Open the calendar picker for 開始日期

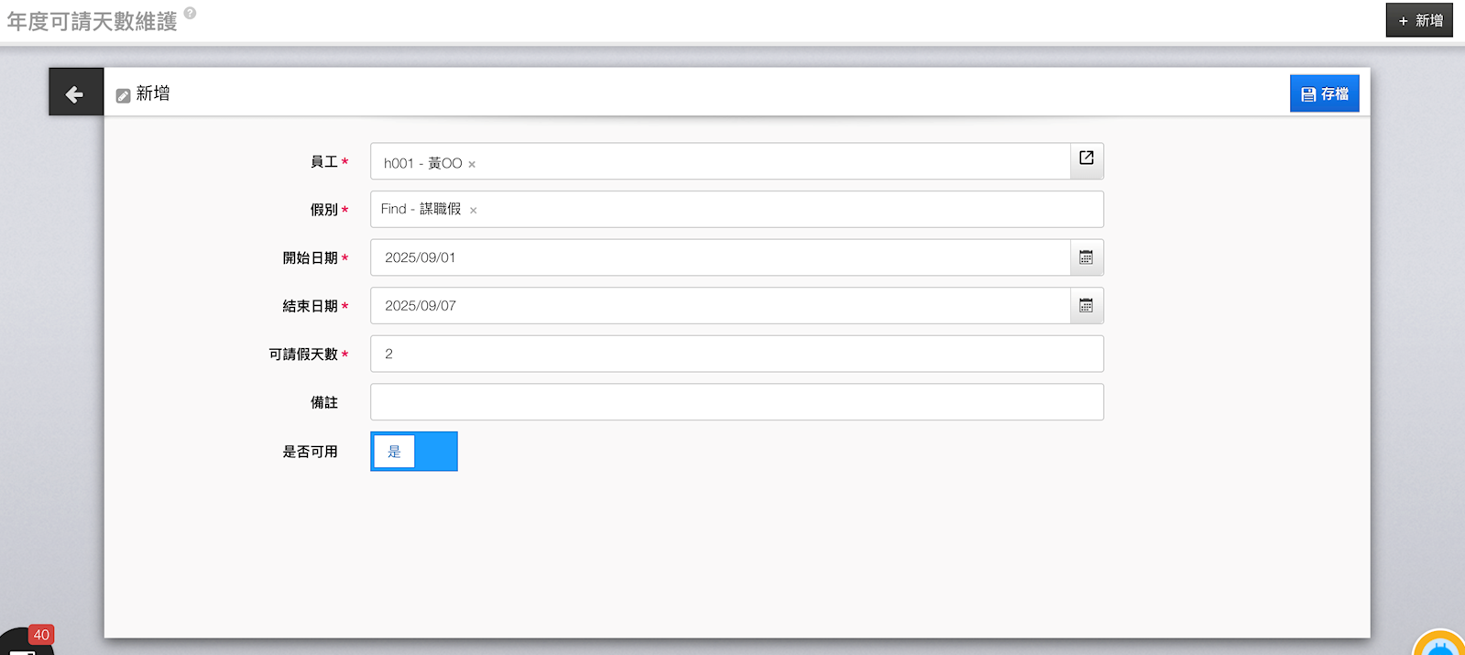(1087, 257)
